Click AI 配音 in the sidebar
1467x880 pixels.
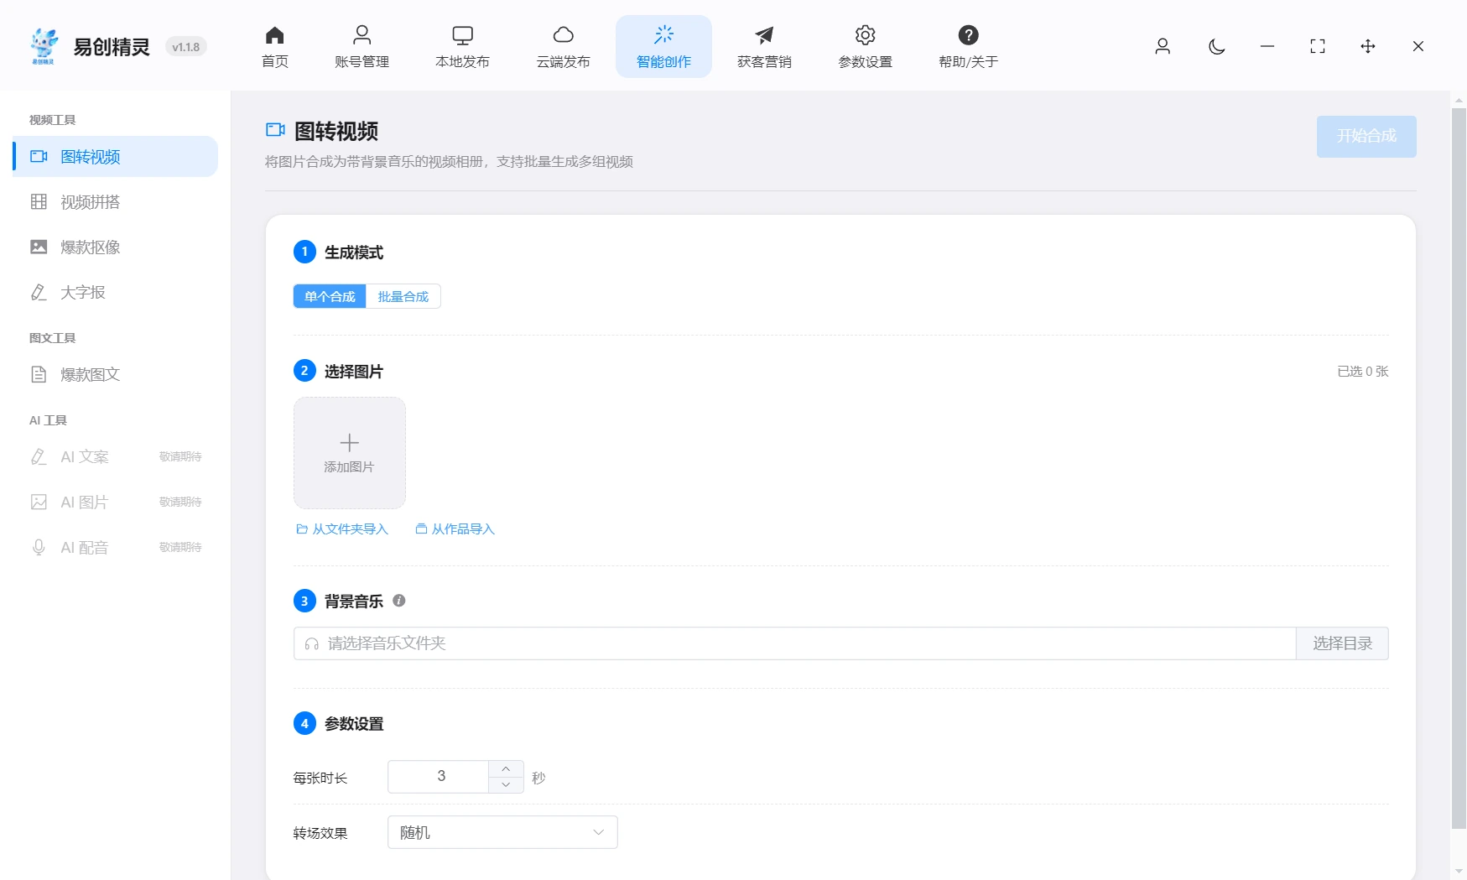pyautogui.click(x=115, y=548)
